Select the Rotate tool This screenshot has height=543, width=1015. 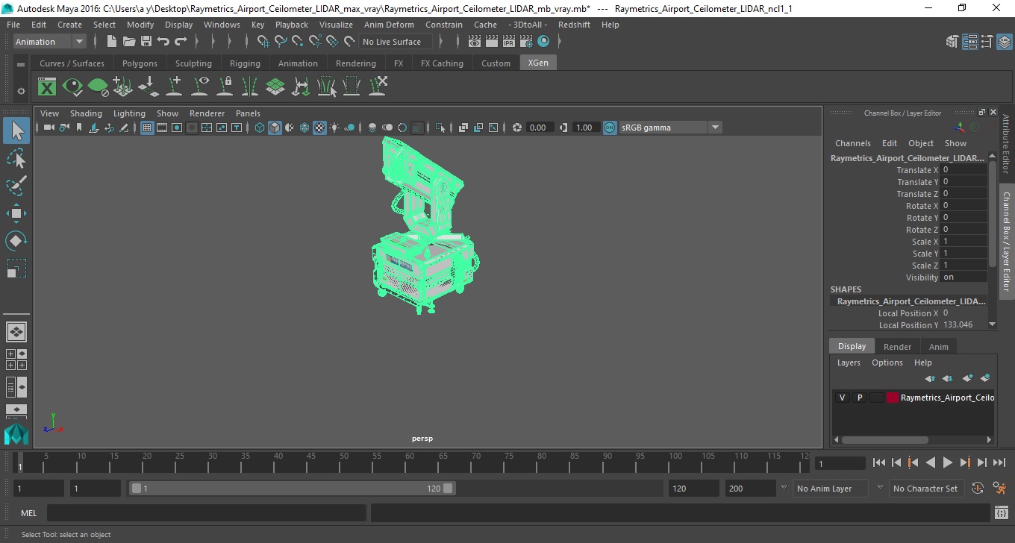[16, 241]
